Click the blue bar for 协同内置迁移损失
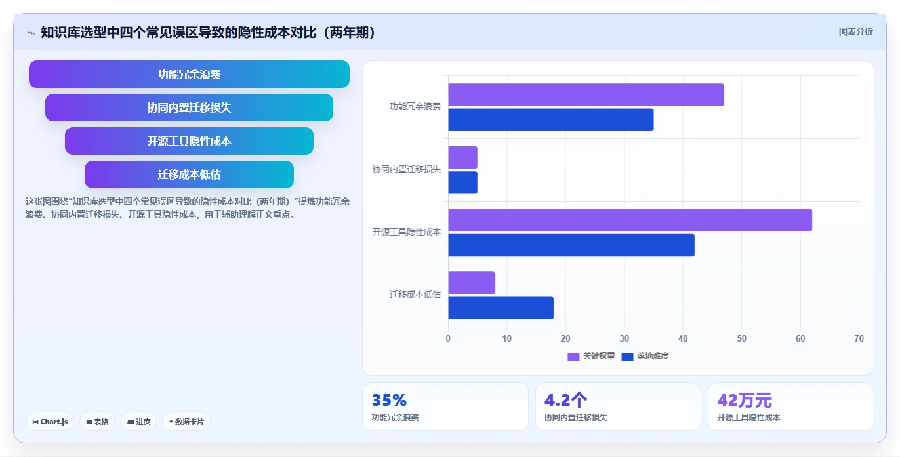The width and height of the screenshot is (900, 457). point(462,182)
